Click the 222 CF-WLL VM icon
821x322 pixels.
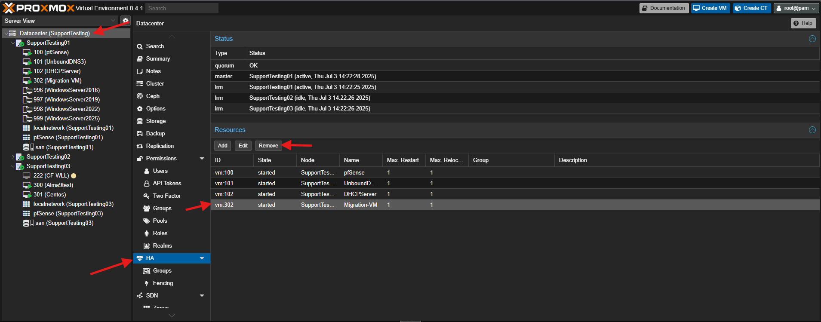pos(27,176)
